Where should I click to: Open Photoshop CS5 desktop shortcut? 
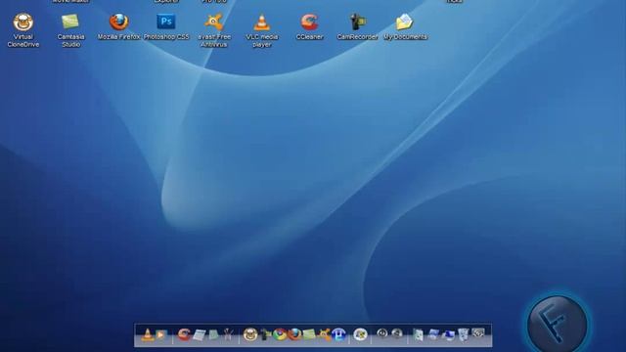pyautogui.click(x=166, y=26)
